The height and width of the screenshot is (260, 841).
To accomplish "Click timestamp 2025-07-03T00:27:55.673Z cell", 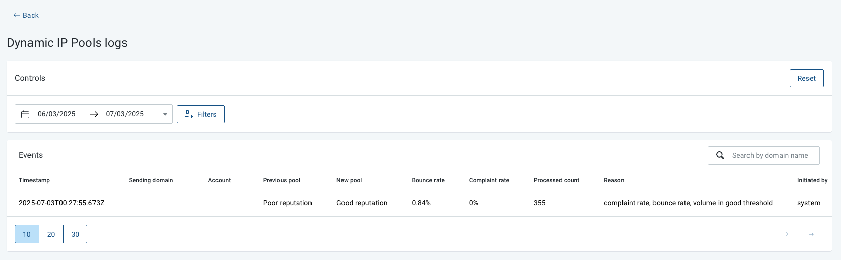I will [x=61, y=203].
